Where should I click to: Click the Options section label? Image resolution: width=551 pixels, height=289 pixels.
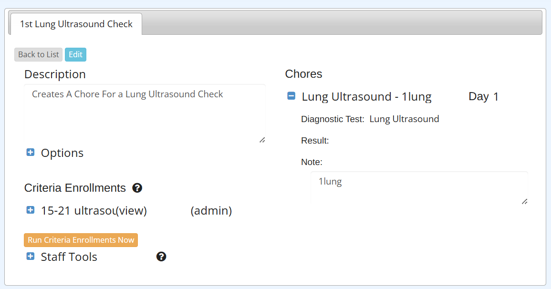tap(62, 153)
